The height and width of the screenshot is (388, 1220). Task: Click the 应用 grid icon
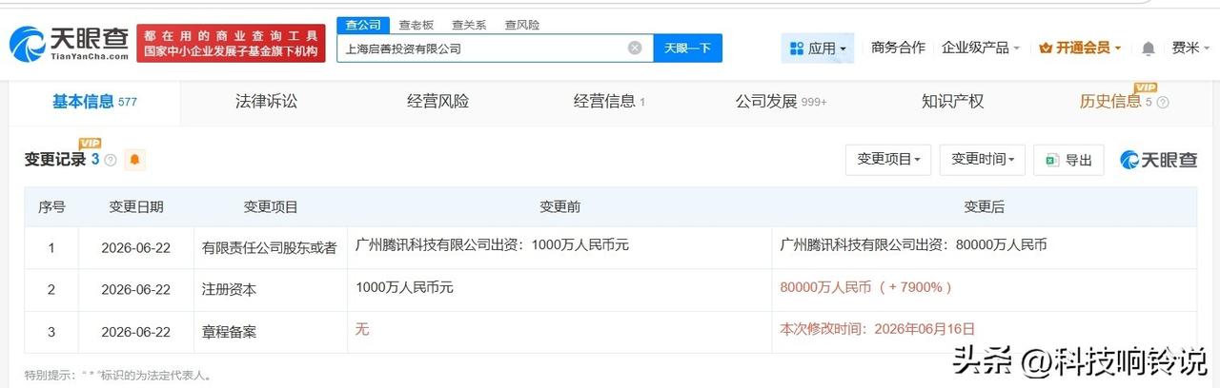click(x=796, y=48)
